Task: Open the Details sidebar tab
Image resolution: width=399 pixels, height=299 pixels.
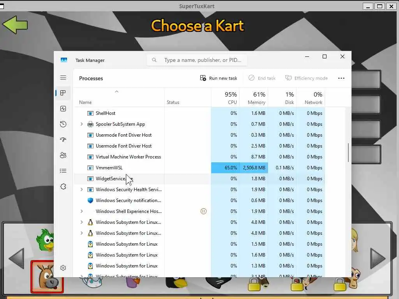Action: (63, 171)
